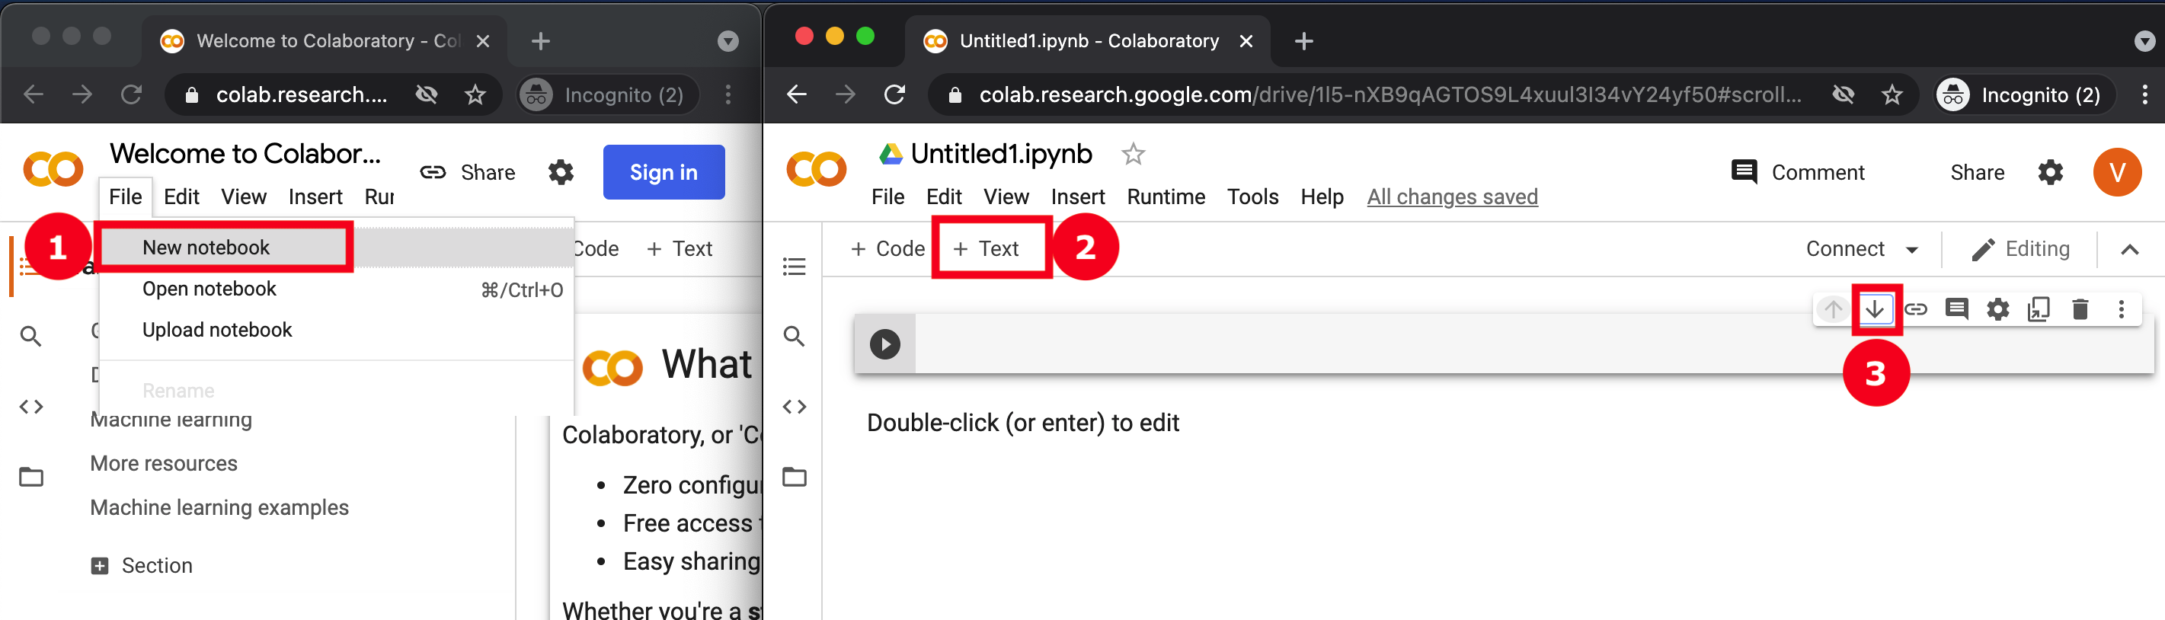Open code snippets panel in Untitled1
Image resolution: width=2165 pixels, height=620 pixels.
795,407
